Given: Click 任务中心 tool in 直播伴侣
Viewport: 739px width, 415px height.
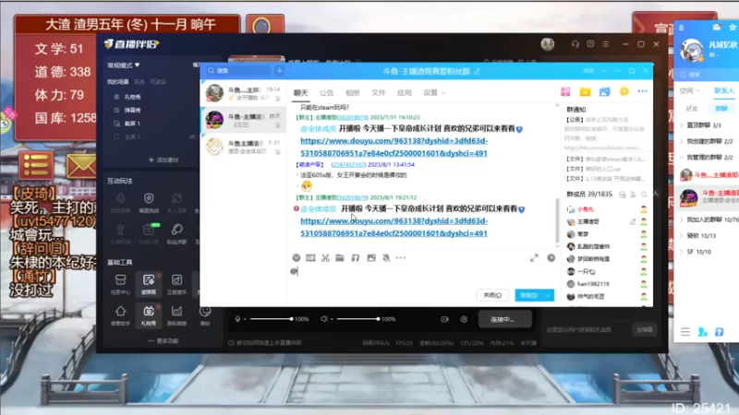Looking at the screenshot, I should [x=121, y=284].
